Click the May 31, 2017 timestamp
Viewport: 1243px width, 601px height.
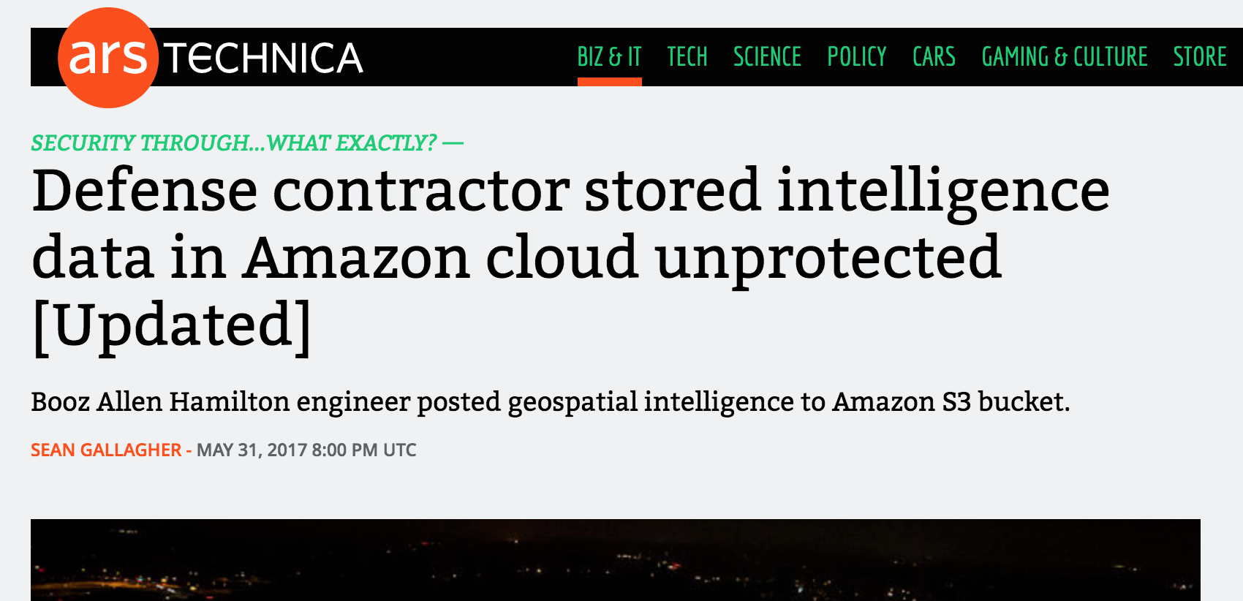[306, 450]
